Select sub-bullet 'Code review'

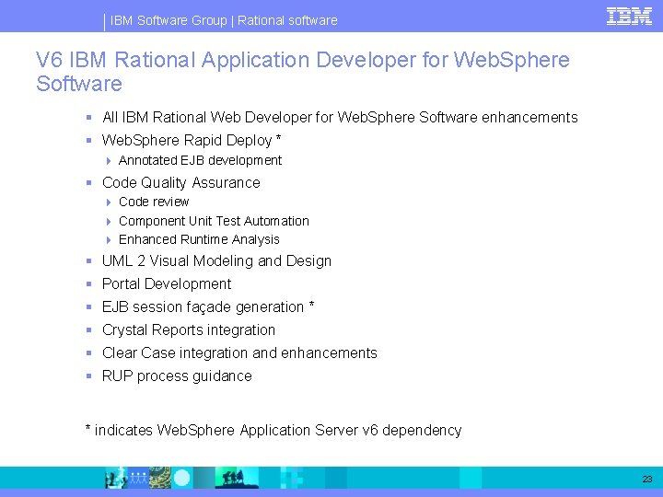[154, 202]
